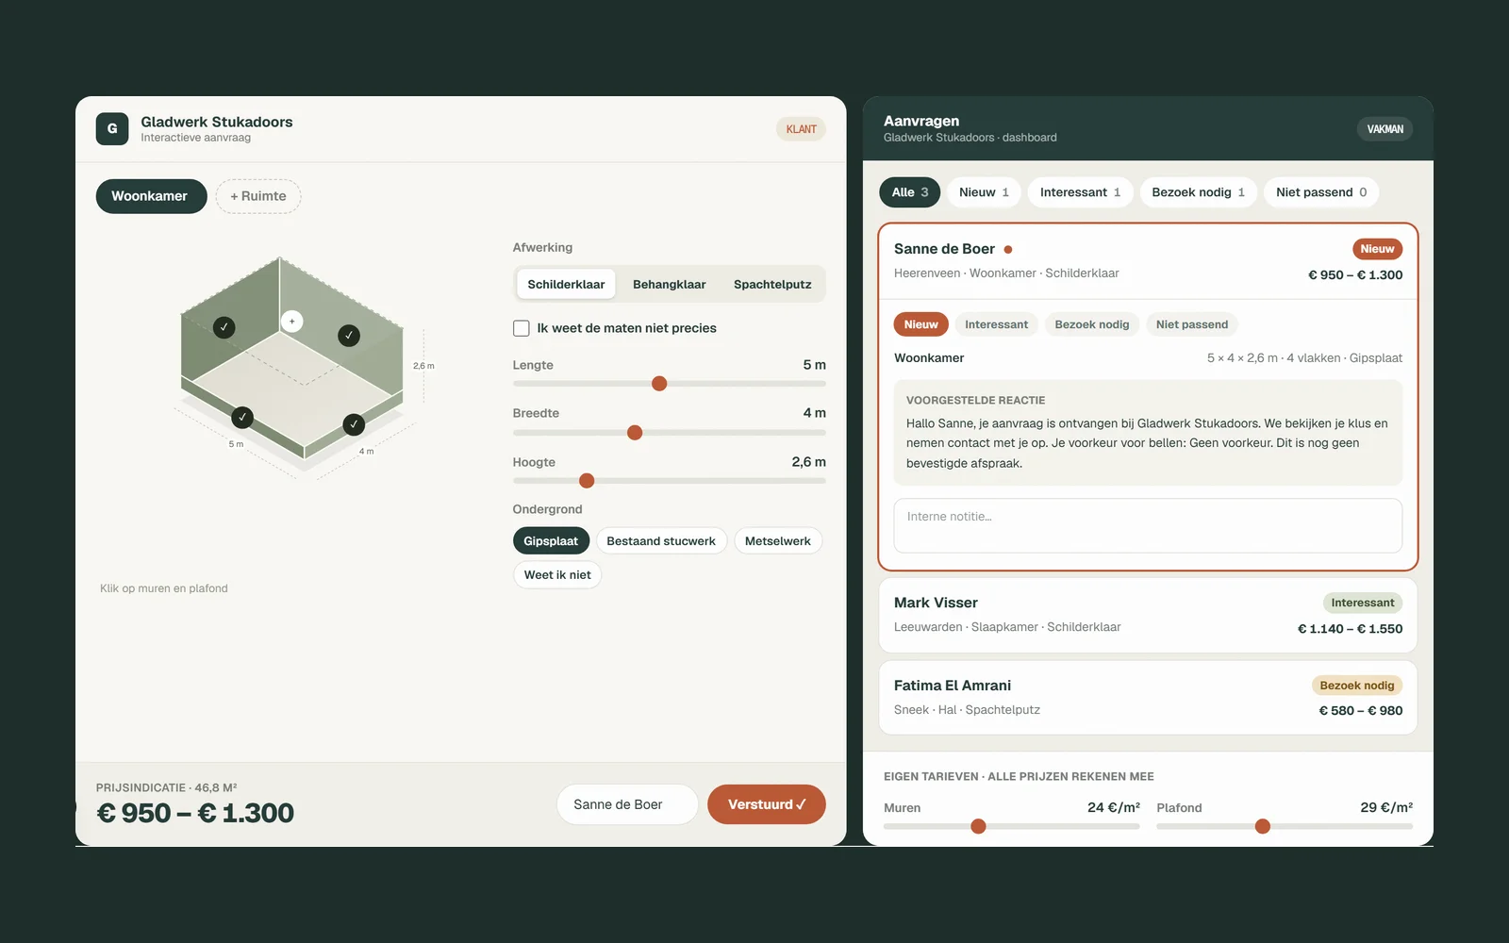
Task: Click the Interne notitie text field
Action: (1148, 525)
